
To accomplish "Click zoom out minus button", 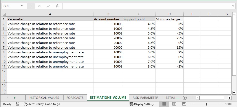I will [191, 104].
